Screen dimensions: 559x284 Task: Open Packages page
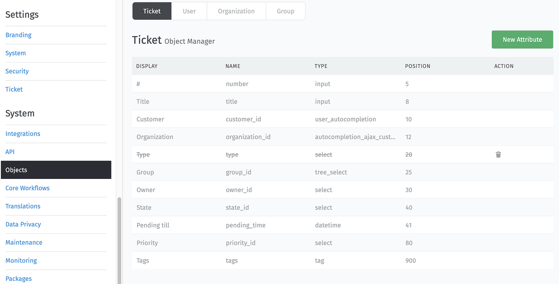tap(18, 278)
